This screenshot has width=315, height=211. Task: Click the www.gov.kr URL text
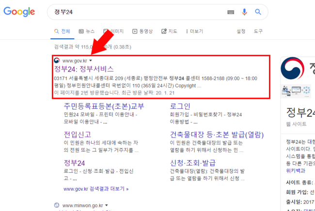(75, 60)
